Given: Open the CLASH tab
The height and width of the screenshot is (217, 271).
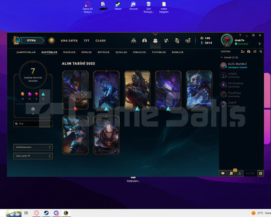Looking at the screenshot, I should (x=101, y=41).
